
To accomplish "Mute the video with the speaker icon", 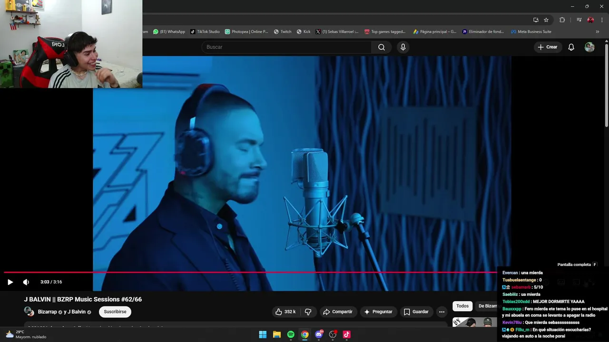I will tap(26, 282).
